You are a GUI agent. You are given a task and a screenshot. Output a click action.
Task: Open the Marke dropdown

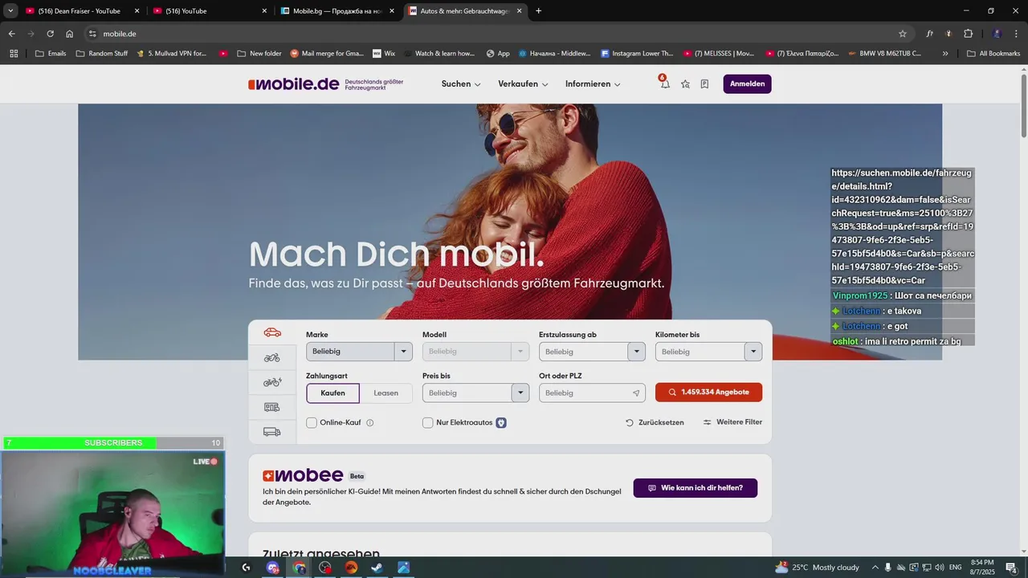click(x=359, y=352)
